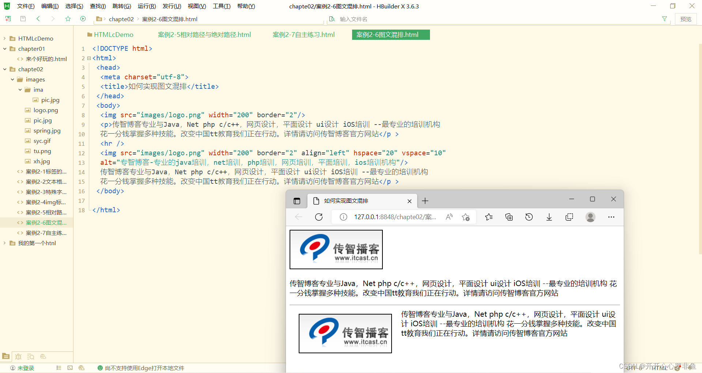Open the 工具(T) menu
Viewport: 702px width, 373px height.
(222, 6)
